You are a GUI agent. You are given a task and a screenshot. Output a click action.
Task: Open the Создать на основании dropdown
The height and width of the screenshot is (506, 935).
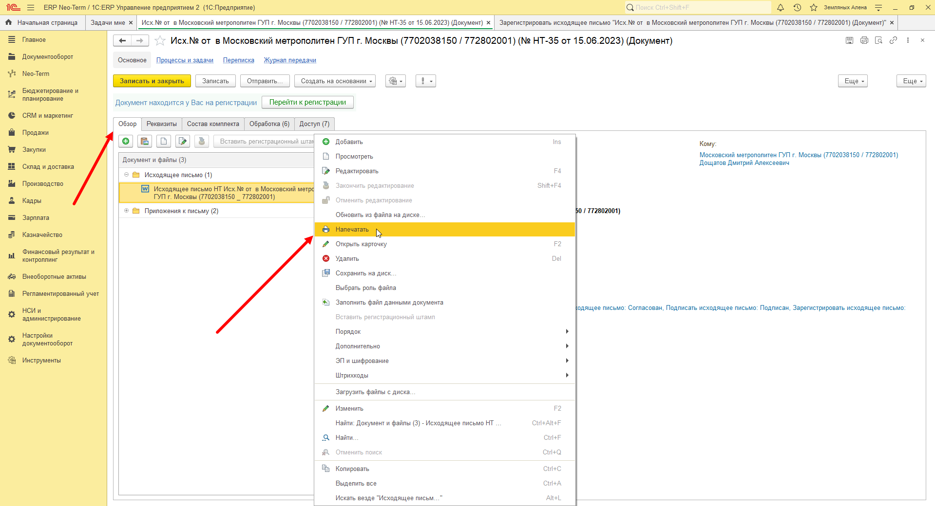(335, 81)
